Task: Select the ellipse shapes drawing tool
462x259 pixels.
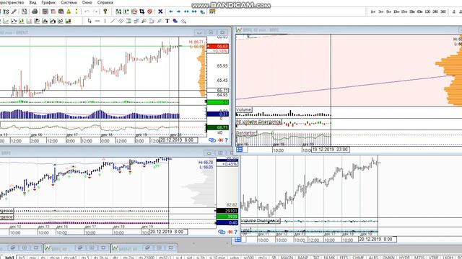Action: point(175,21)
